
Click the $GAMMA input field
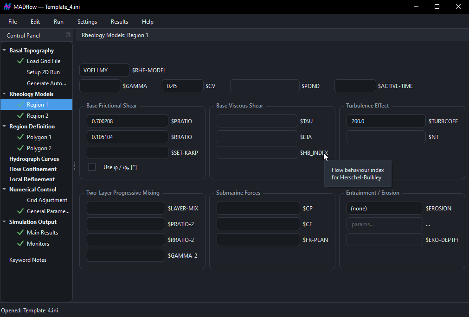100,86
